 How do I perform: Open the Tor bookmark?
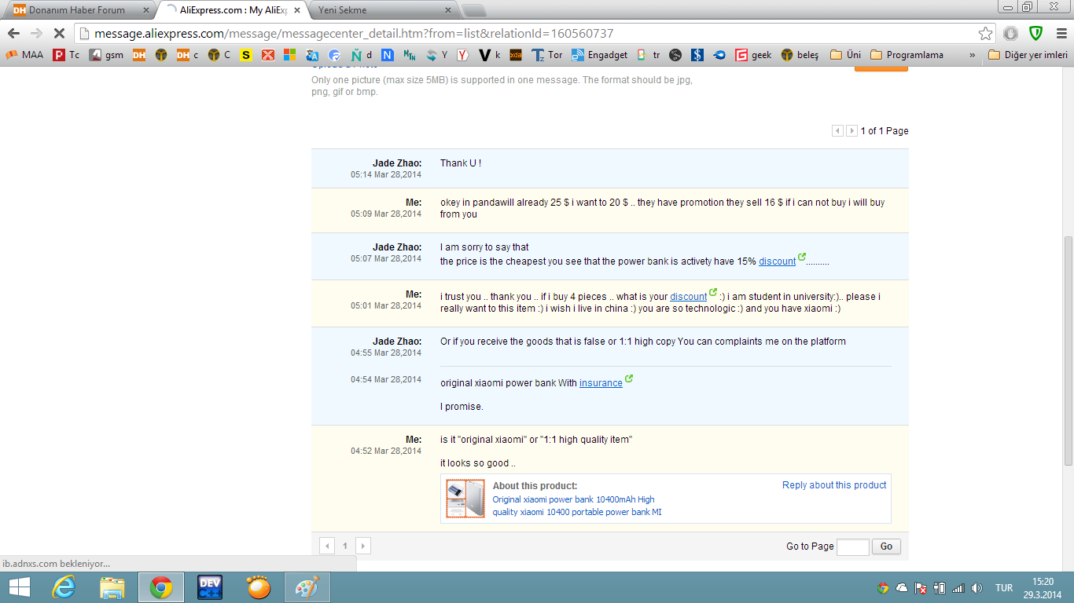pyautogui.click(x=547, y=55)
